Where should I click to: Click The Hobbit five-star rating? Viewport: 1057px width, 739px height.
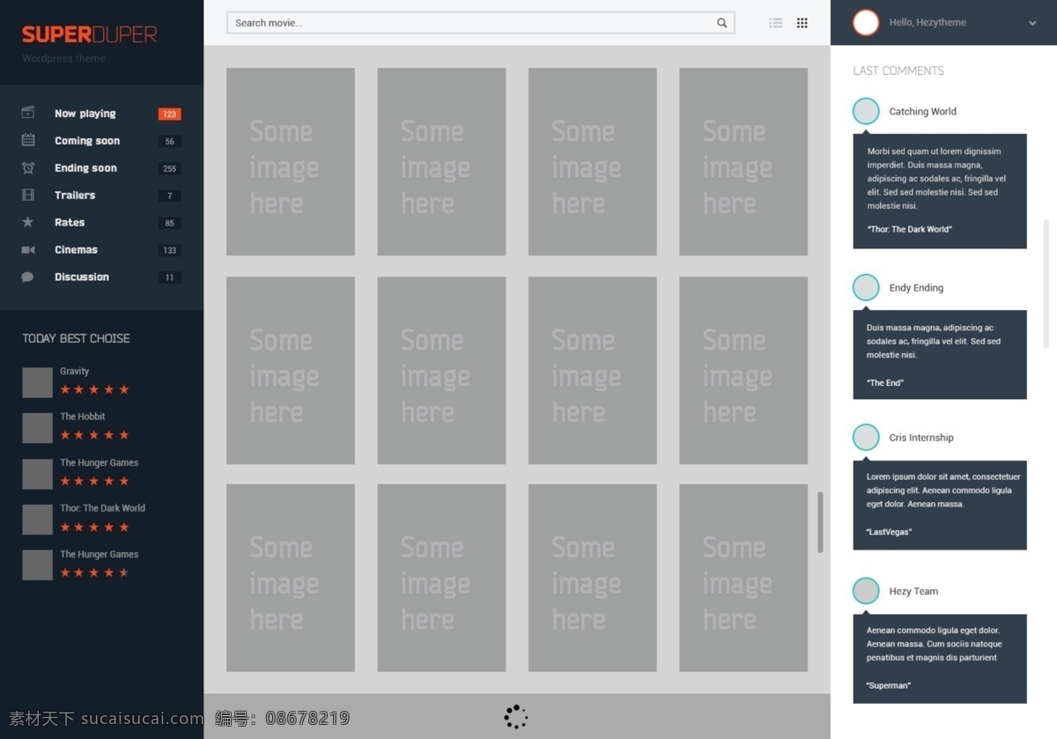click(94, 435)
